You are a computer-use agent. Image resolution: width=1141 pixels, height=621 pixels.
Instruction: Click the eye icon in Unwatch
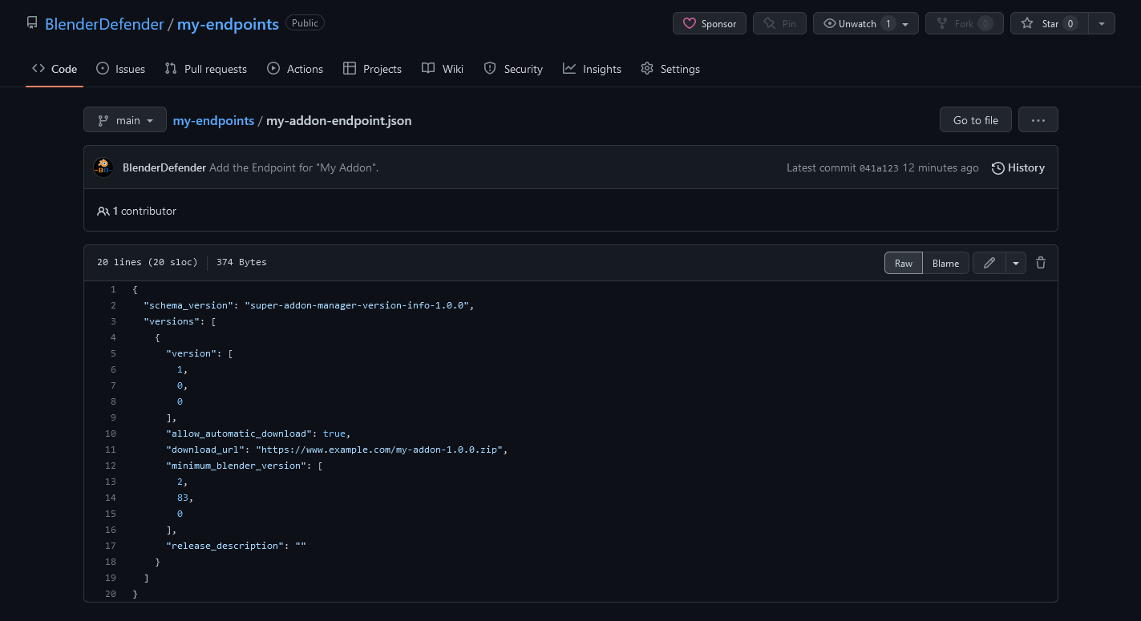coord(829,24)
